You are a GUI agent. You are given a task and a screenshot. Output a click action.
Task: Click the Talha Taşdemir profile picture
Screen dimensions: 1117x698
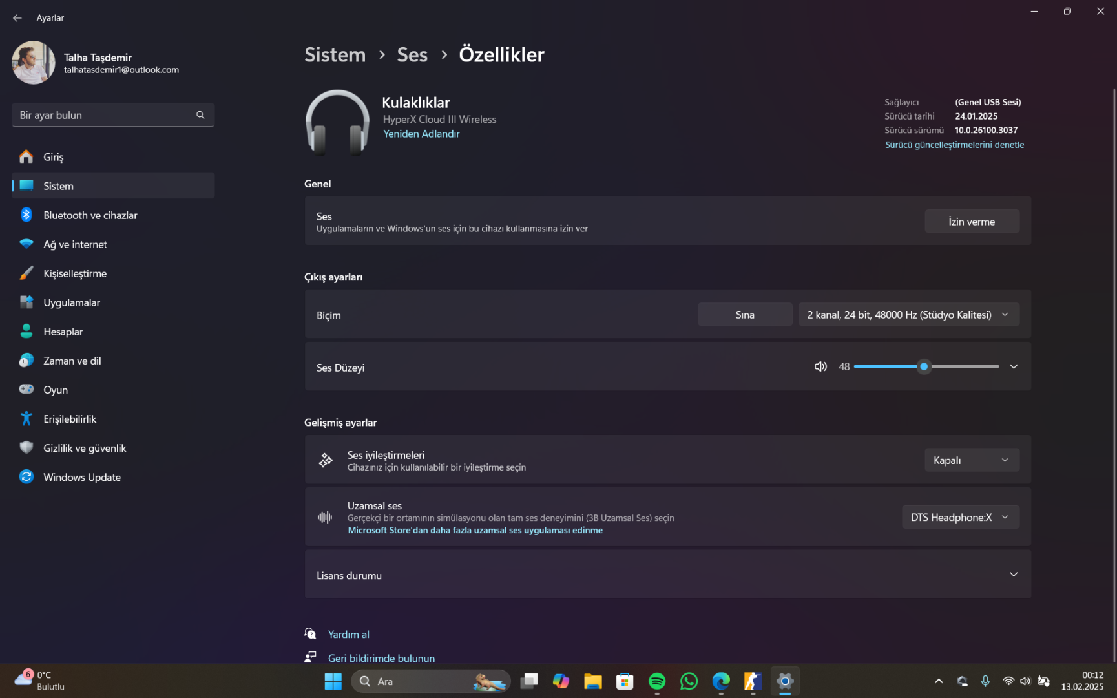[x=34, y=63]
